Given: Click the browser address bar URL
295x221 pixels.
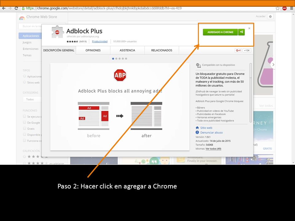Looking at the screenshot, I should tap(104, 8).
